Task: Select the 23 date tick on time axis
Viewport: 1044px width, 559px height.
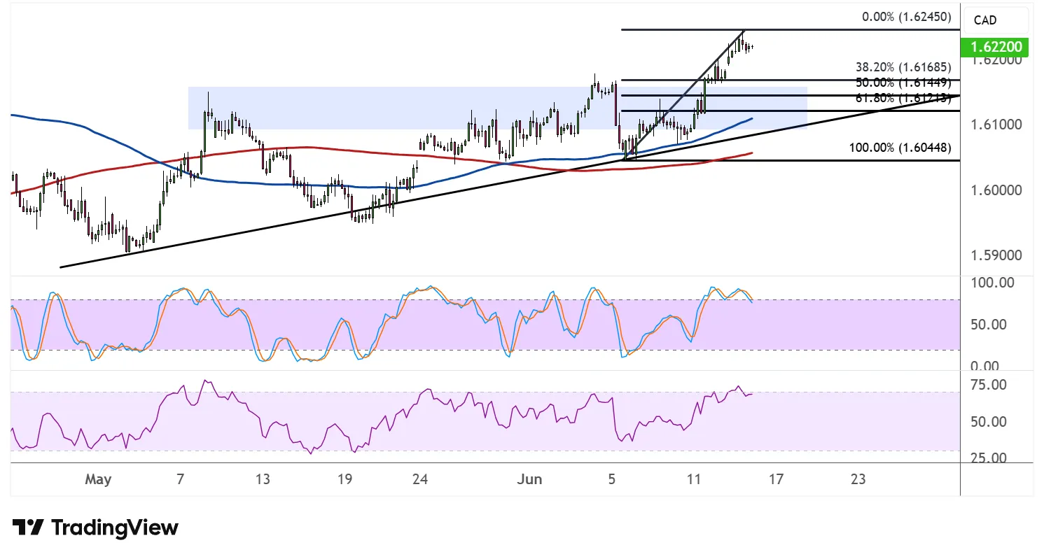Action: (858, 480)
